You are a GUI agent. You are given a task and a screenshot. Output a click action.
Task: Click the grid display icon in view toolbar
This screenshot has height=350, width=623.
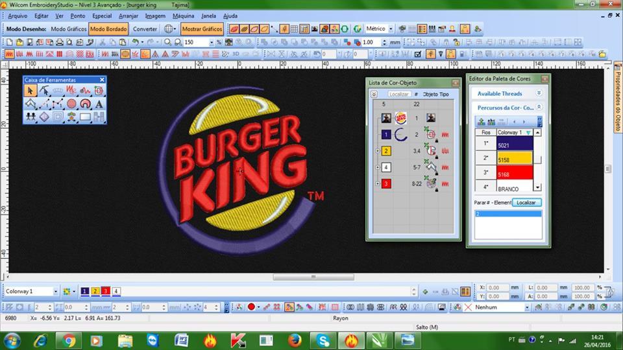click(294, 29)
